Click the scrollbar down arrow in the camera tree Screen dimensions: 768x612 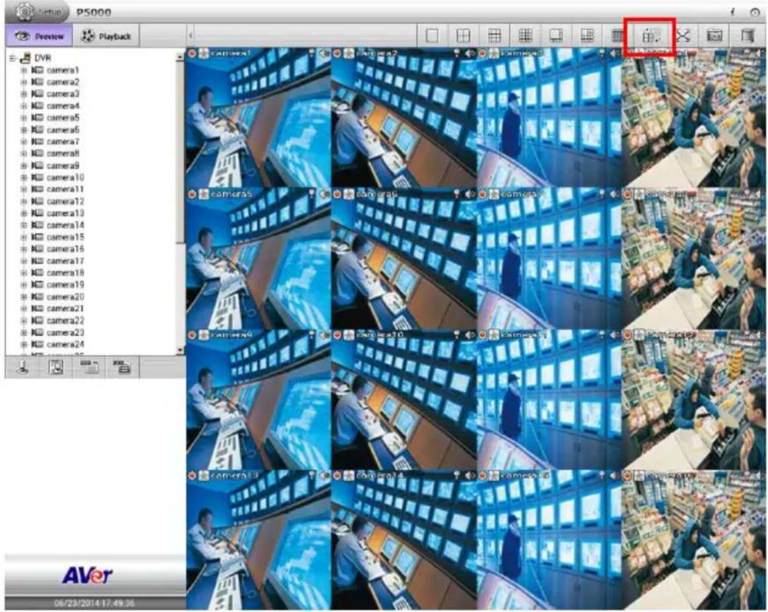pyautogui.click(x=180, y=350)
